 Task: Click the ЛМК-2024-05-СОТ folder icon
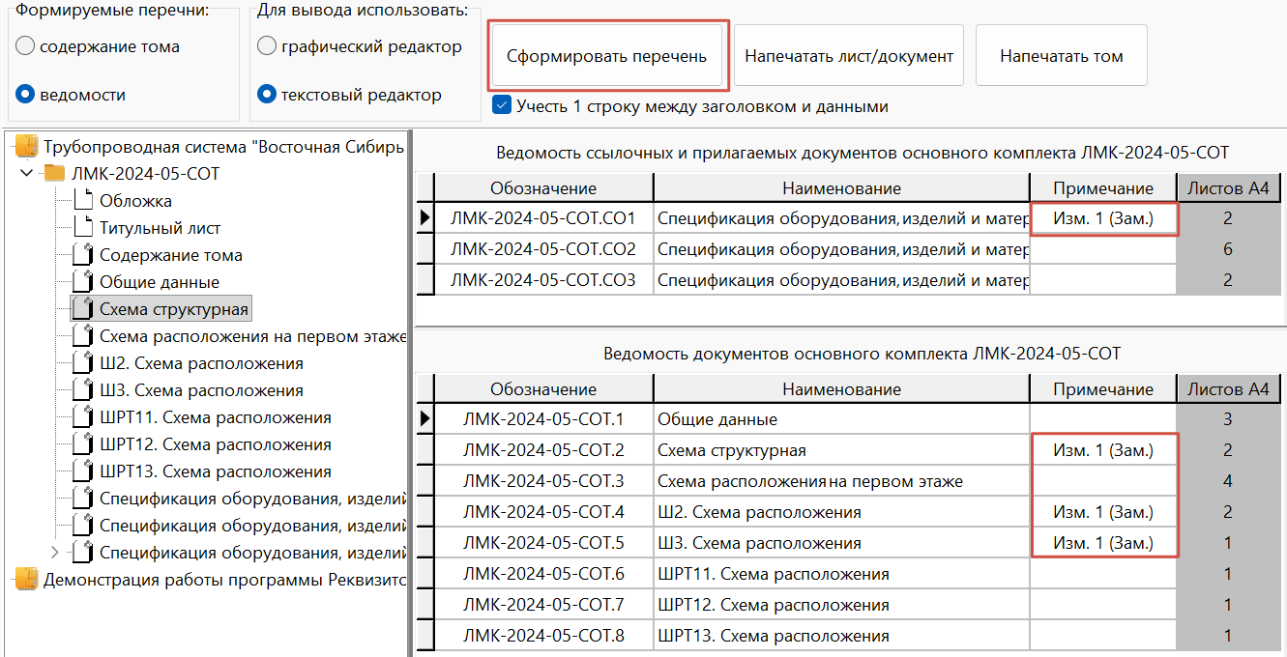pos(54,174)
